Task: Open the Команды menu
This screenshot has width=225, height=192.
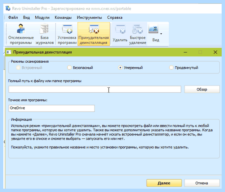Action: click(x=63, y=18)
